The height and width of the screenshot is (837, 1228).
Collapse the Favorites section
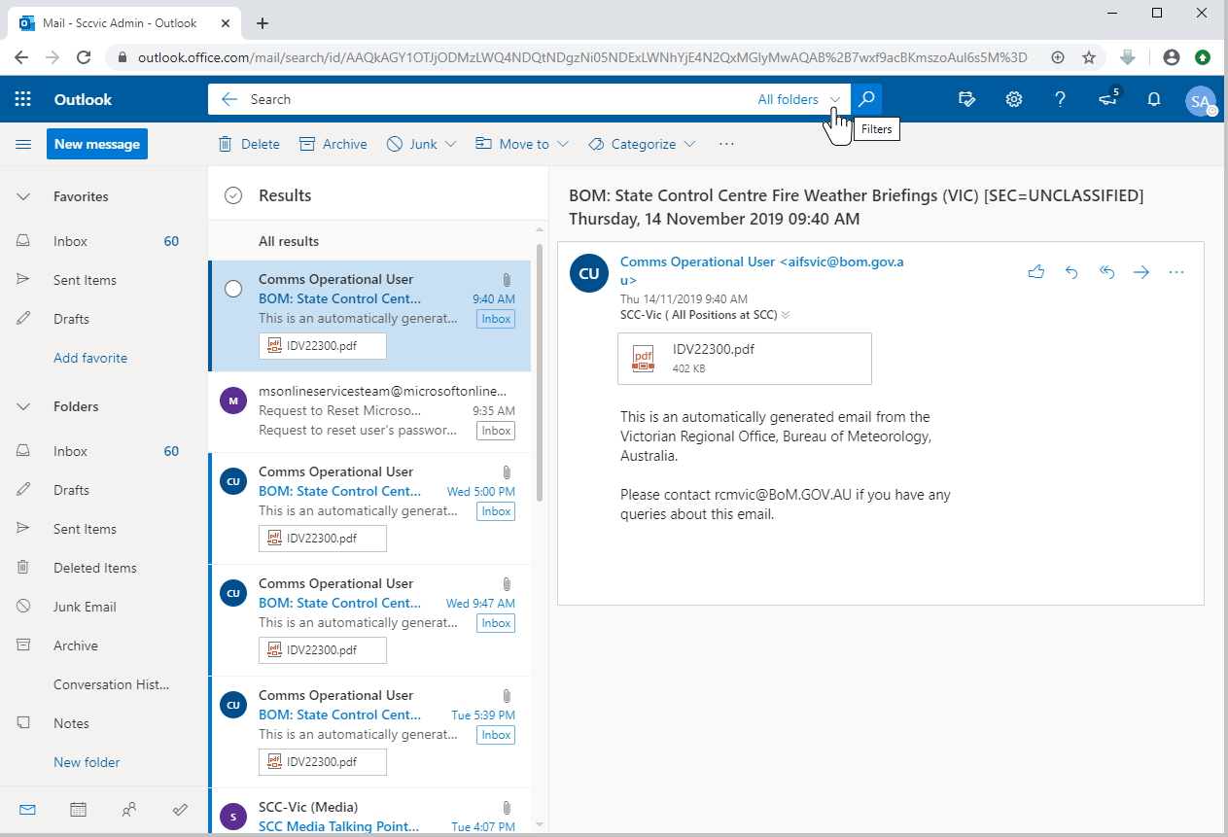click(x=23, y=196)
